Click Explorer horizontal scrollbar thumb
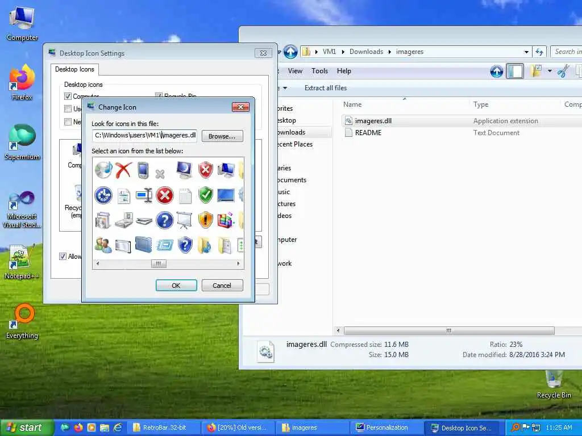Image resolution: width=582 pixels, height=436 pixels. click(x=449, y=330)
